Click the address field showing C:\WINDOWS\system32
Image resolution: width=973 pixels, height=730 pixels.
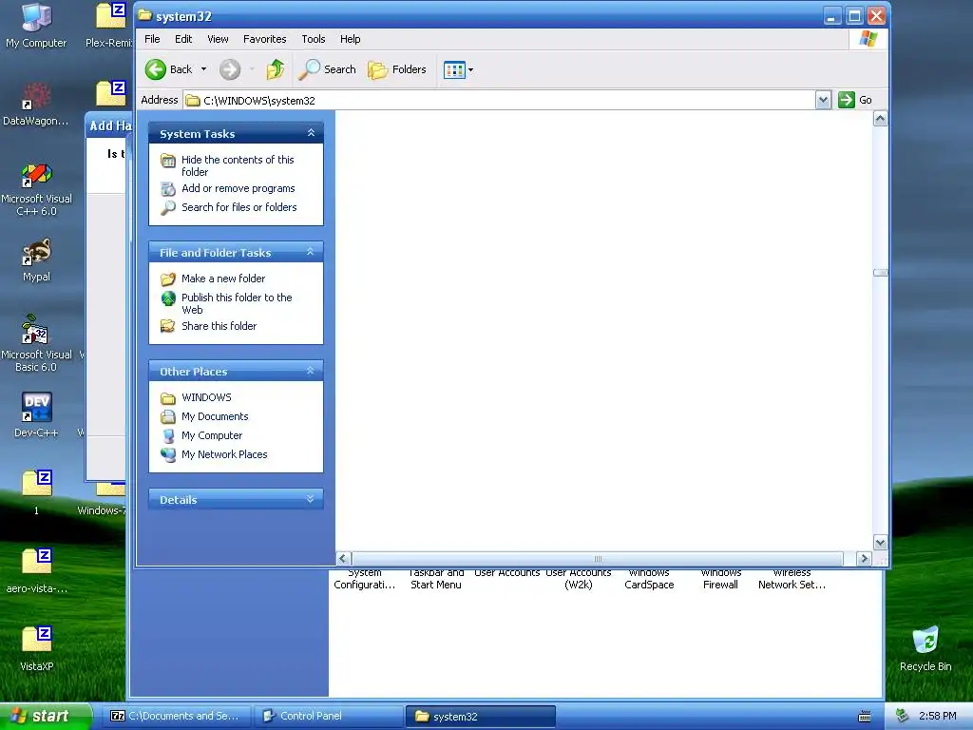[x=500, y=100]
